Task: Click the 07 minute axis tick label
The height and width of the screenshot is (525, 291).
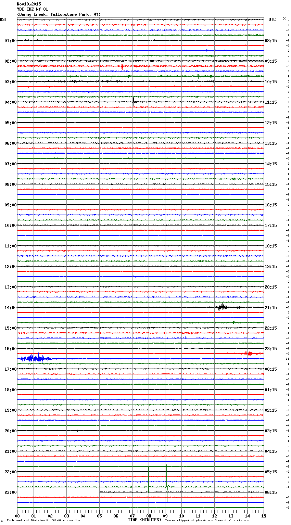Action: click(132, 516)
